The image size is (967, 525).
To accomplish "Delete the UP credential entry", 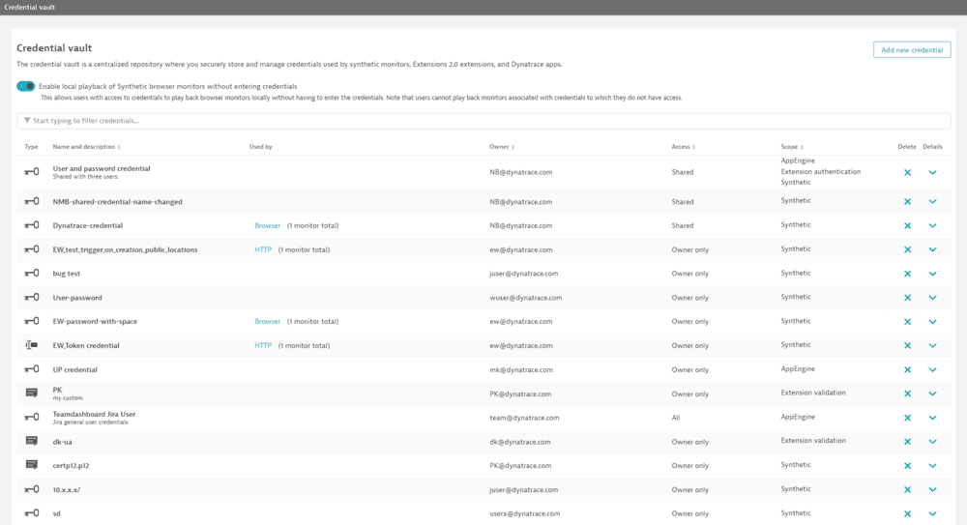I will (x=907, y=370).
